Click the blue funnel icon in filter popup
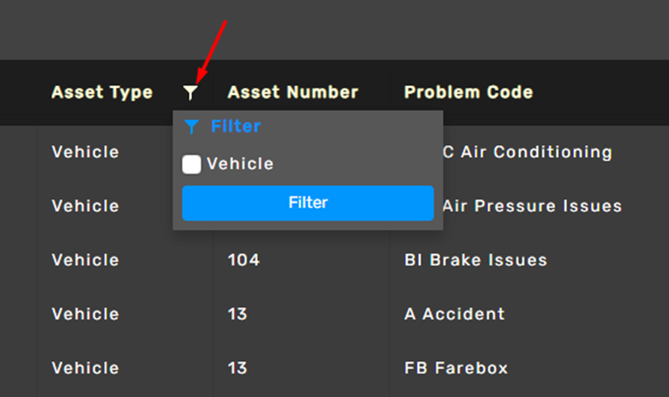 pyautogui.click(x=191, y=126)
